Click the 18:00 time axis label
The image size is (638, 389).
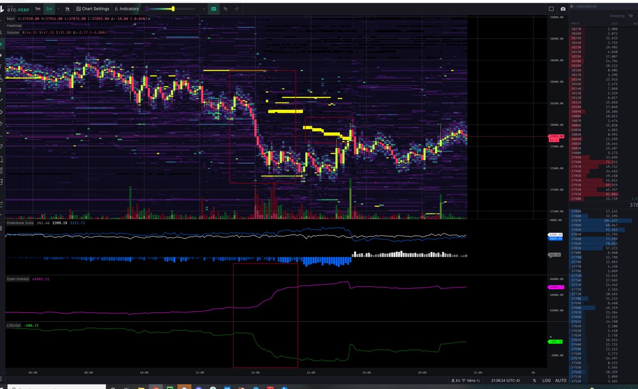[x=366, y=373]
